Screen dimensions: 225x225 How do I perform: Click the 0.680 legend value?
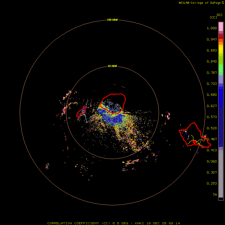point(212,95)
